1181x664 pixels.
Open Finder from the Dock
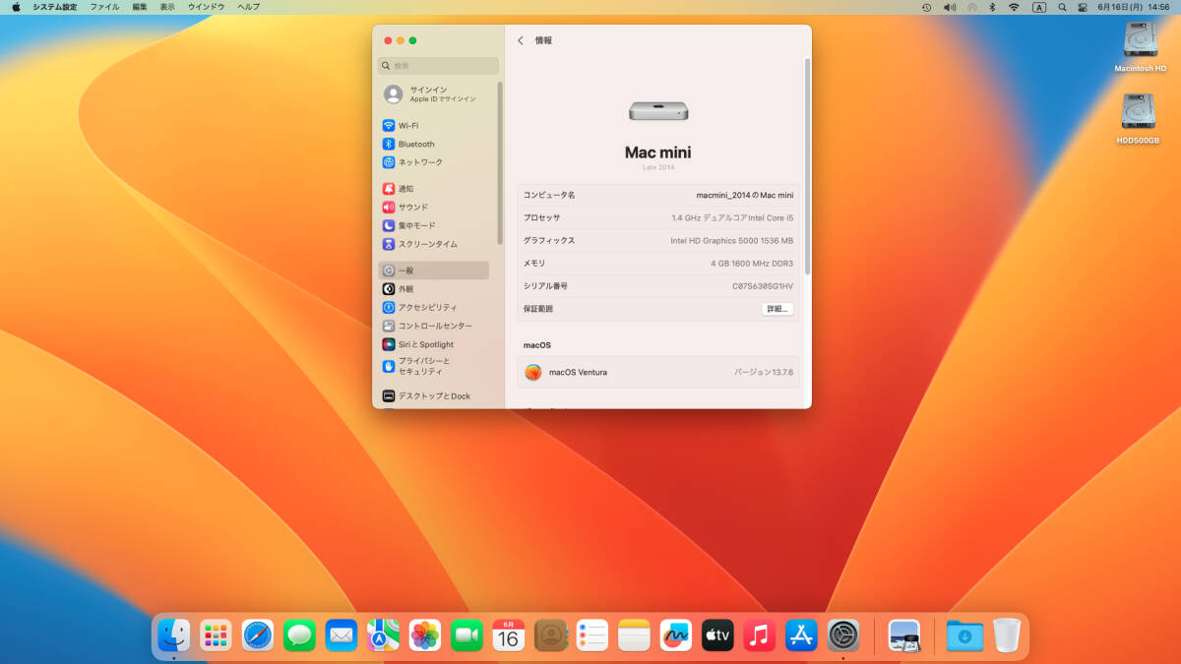(174, 635)
